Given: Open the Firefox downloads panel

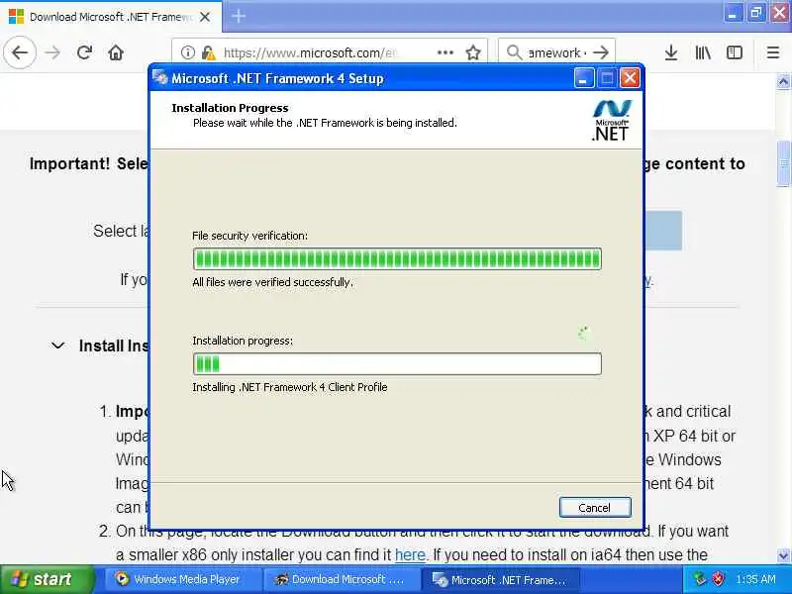Looking at the screenshot, I should [671, 52].
